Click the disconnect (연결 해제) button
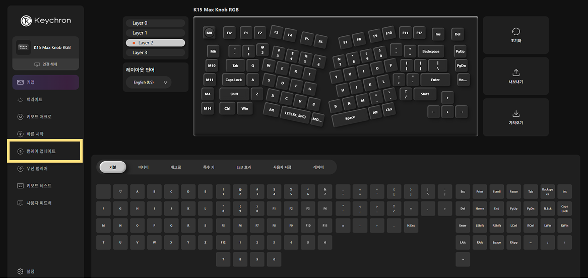Image resolution: width=588 pixels, height=280 pixels. (x=45, y=64)
